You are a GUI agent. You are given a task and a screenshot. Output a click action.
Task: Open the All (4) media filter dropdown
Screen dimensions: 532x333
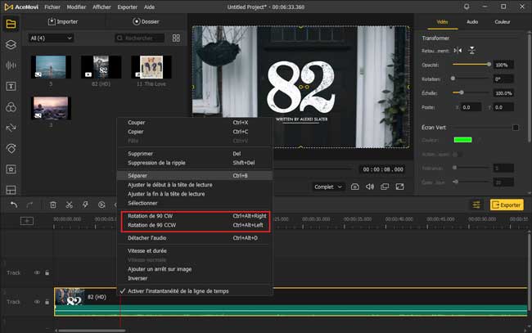(x=51, y=38)
